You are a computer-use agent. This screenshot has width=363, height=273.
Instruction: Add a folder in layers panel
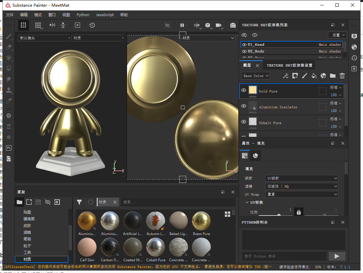tap(333, 76)
